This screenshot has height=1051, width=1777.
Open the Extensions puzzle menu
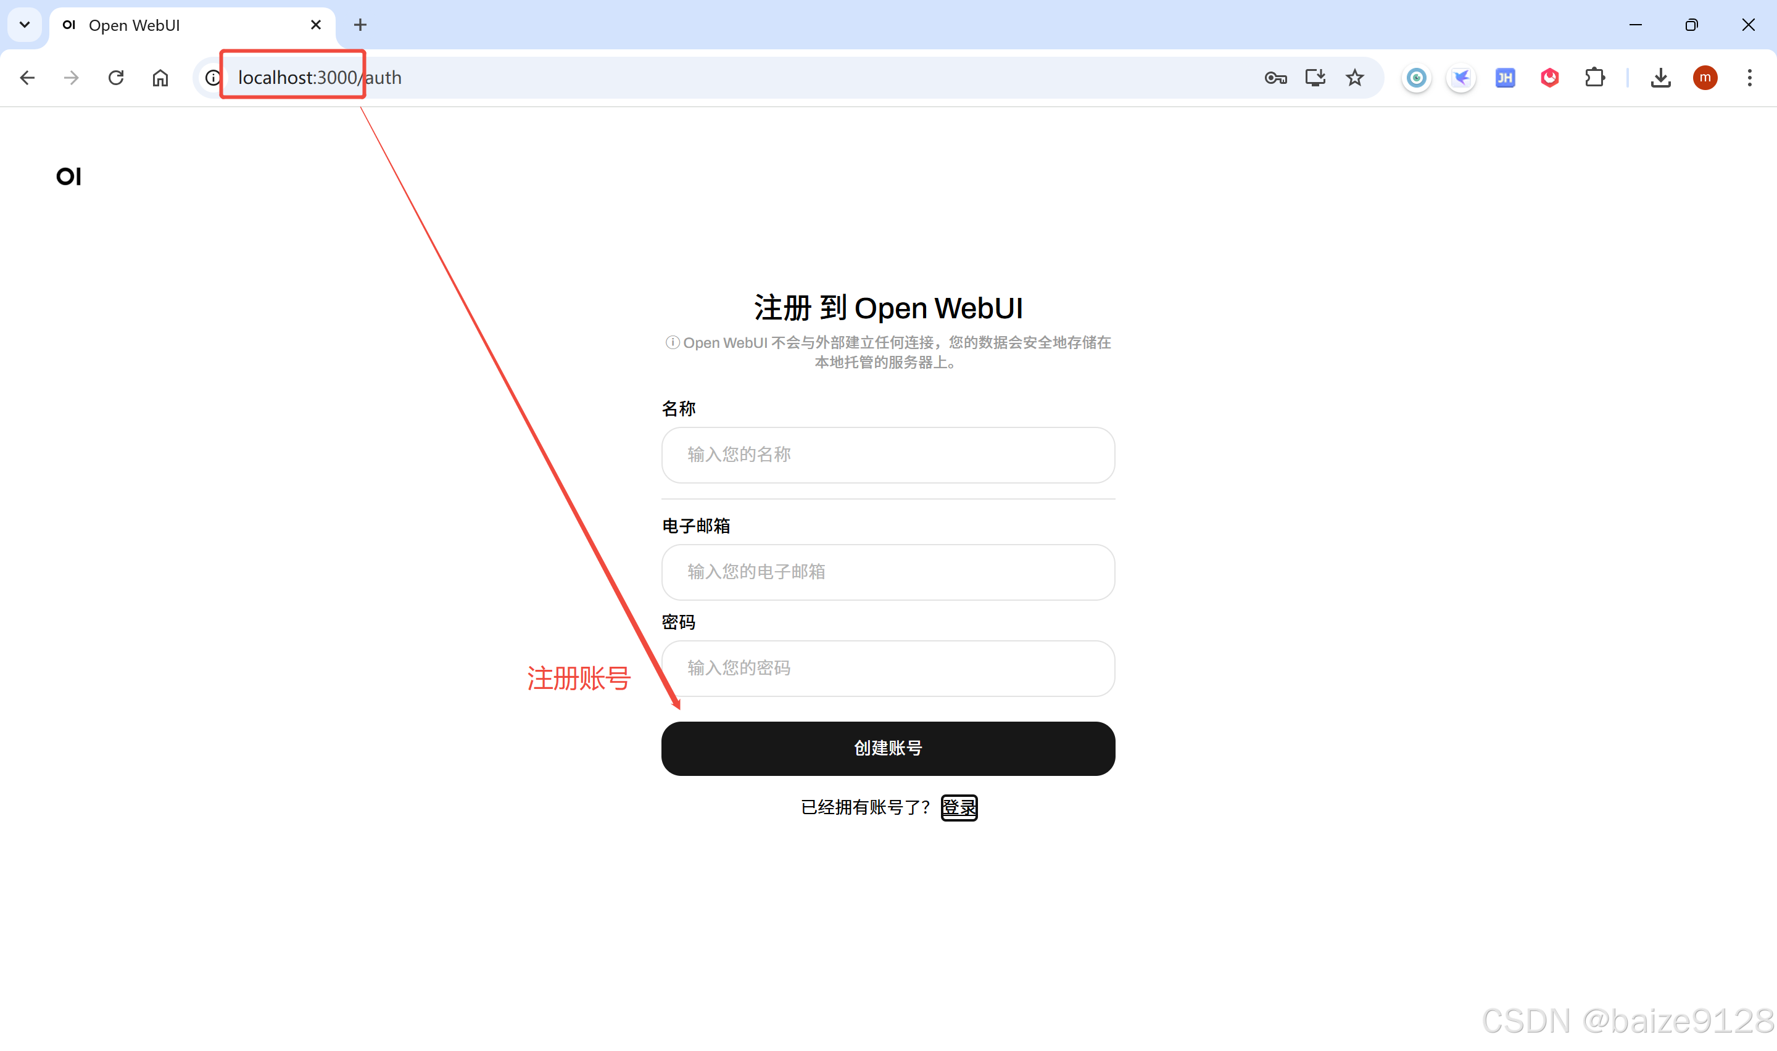pyautogui.click(x=1594, y=77)
